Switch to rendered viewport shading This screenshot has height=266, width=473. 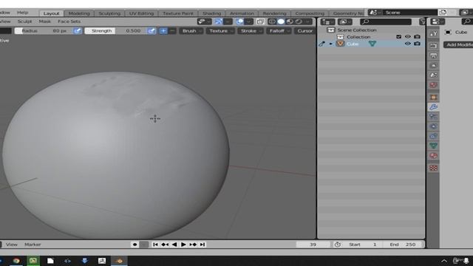pos(299,21)
